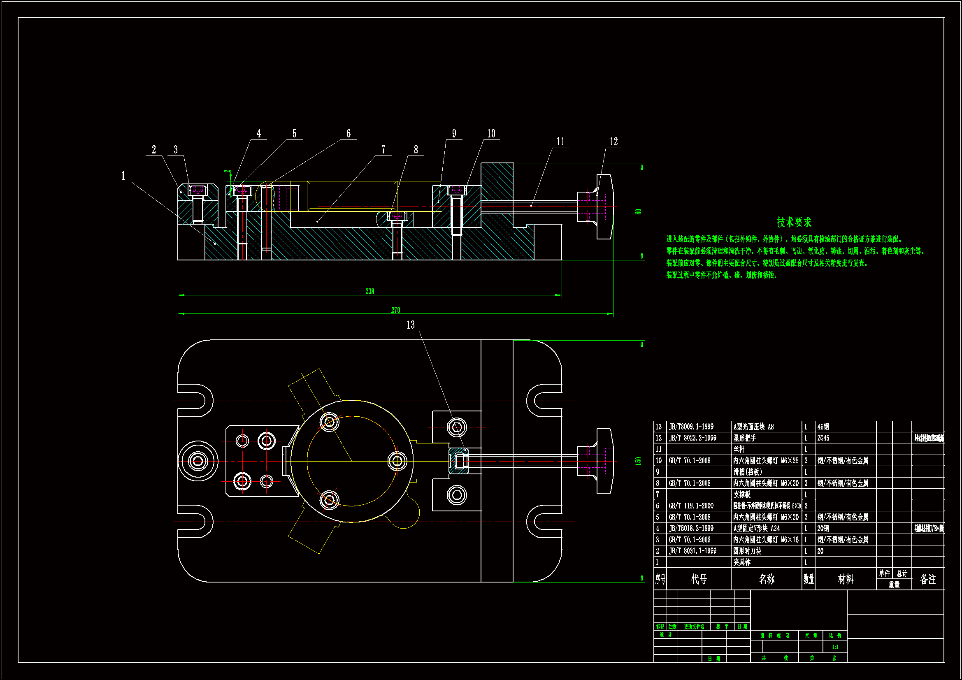Click part balloon number 12

click(x=614, y=142)
